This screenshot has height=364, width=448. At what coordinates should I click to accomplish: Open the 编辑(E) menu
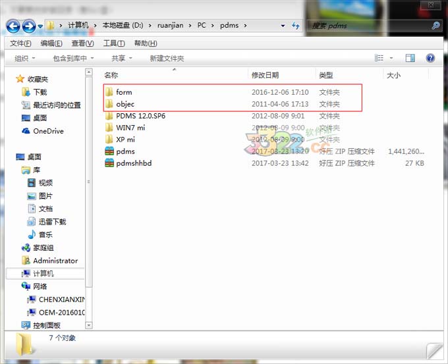point(51,43)
